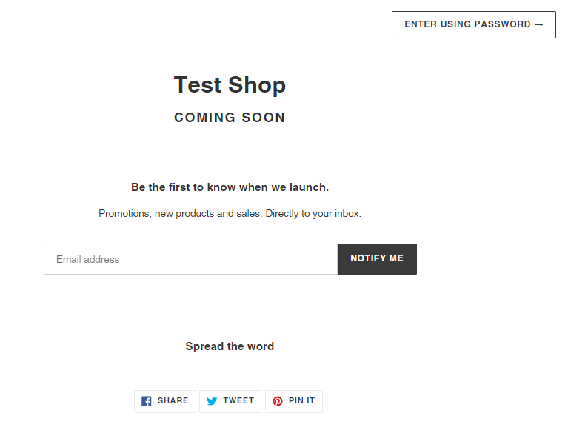Select the 'Be the first to know' headline
The width and height of the screenshot is (568, 433).
230,187
